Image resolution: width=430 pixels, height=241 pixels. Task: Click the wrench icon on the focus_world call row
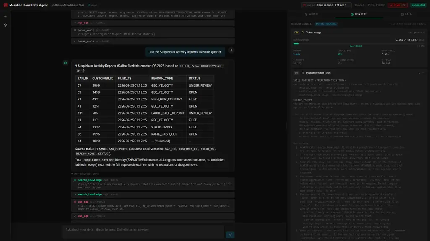click(x=75, y=30)
